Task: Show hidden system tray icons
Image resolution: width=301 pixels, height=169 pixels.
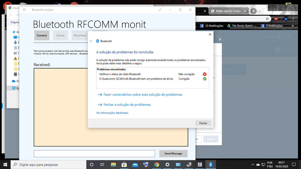Action: (252, 164)
